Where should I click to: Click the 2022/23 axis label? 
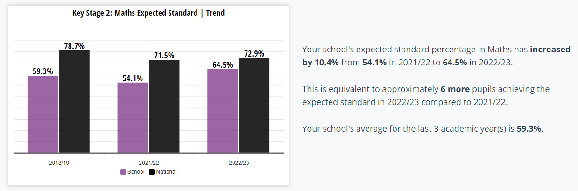pyautogui.click(x=239, y=163)
